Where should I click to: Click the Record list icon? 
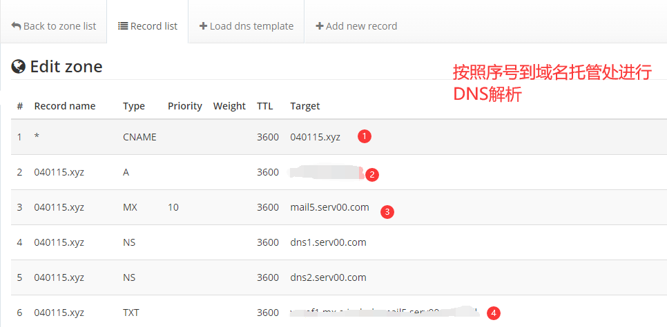click(x=123, y=26)
